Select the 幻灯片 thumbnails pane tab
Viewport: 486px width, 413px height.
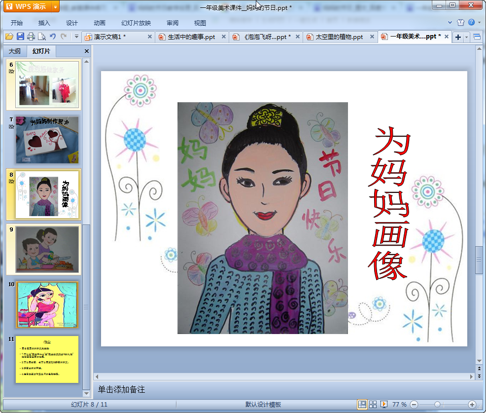coord(41,51)
